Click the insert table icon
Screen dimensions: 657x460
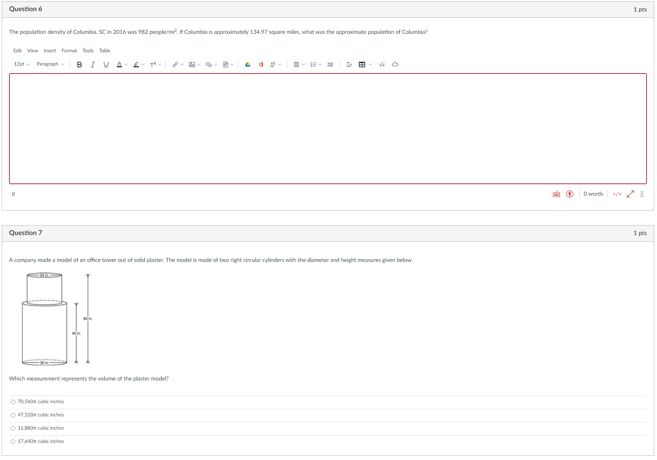pos(362,65)
